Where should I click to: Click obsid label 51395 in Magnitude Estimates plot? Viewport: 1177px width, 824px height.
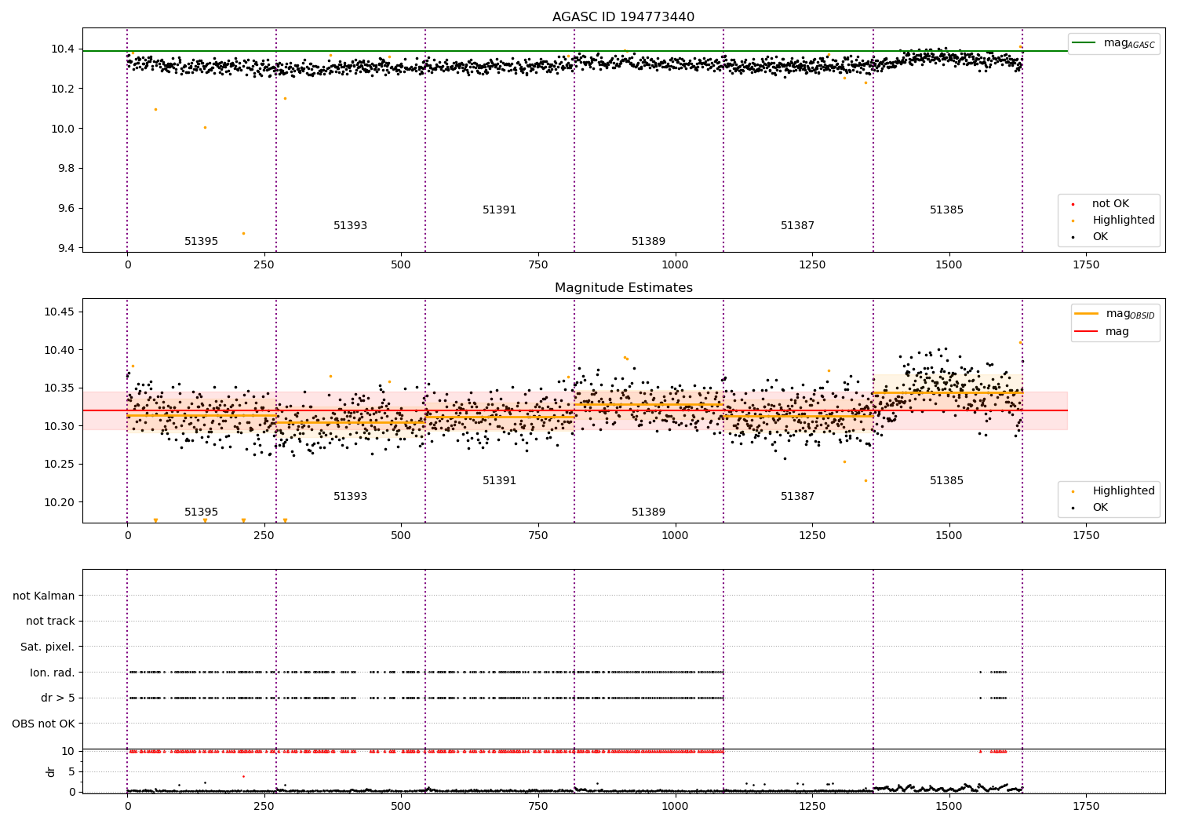click(202, 512)
